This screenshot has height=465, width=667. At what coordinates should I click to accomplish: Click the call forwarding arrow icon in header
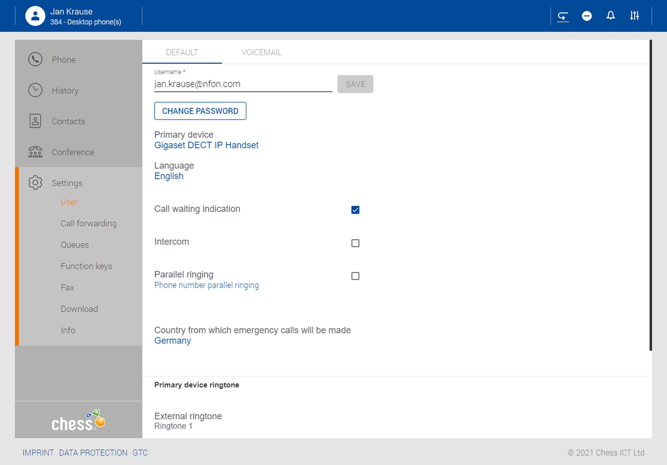(x=563, y=16)
